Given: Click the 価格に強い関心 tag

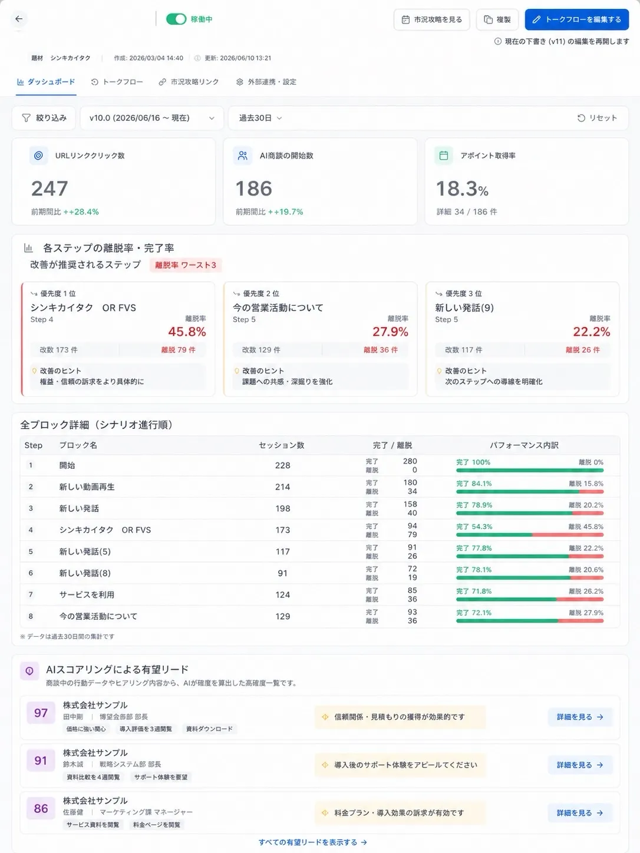Looking at the screenshot, I should [86, 729].
